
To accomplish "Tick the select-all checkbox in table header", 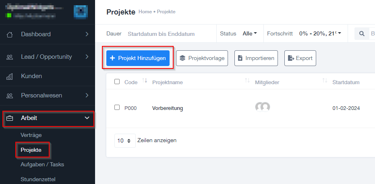I will point(117,82).
